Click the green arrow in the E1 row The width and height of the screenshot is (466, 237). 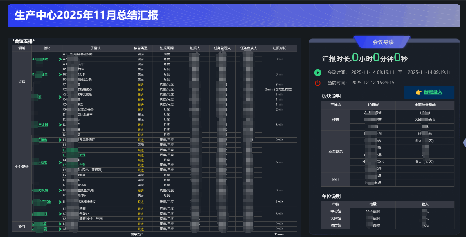60,140
